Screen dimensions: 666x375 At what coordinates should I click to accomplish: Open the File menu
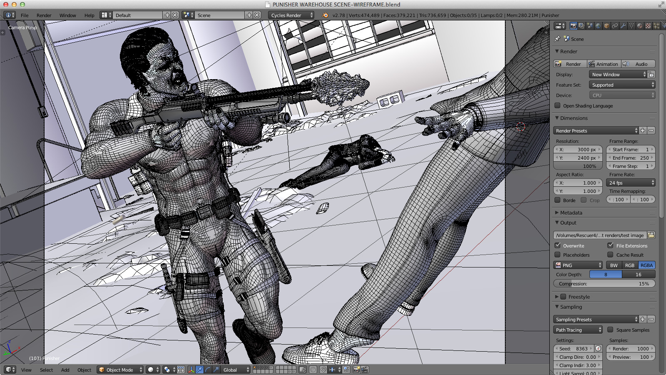[25, 15]
